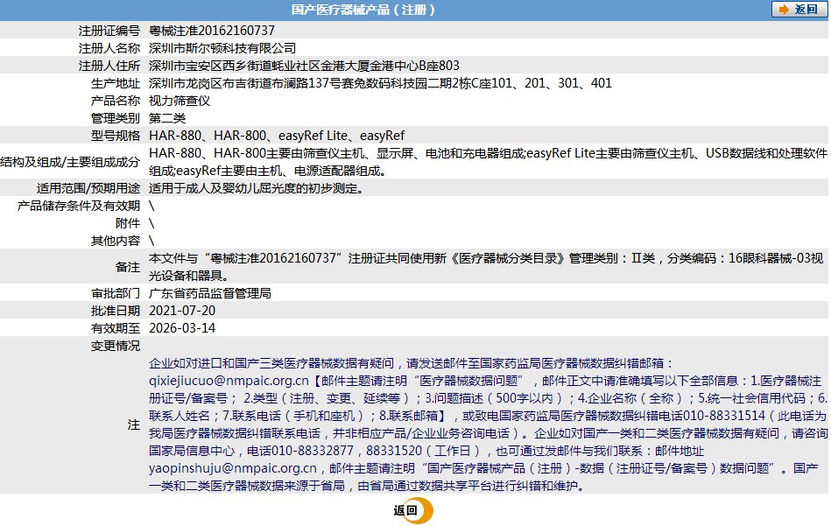Click phone number 010-88331514 in the note
This screenshot has height=526, width=831.
[x=724, y=416]
